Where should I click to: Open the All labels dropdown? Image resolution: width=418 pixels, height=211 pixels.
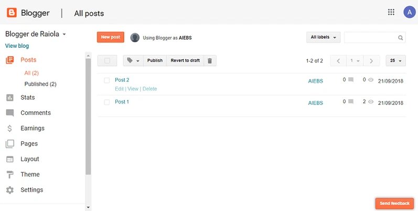pos(324,37)
